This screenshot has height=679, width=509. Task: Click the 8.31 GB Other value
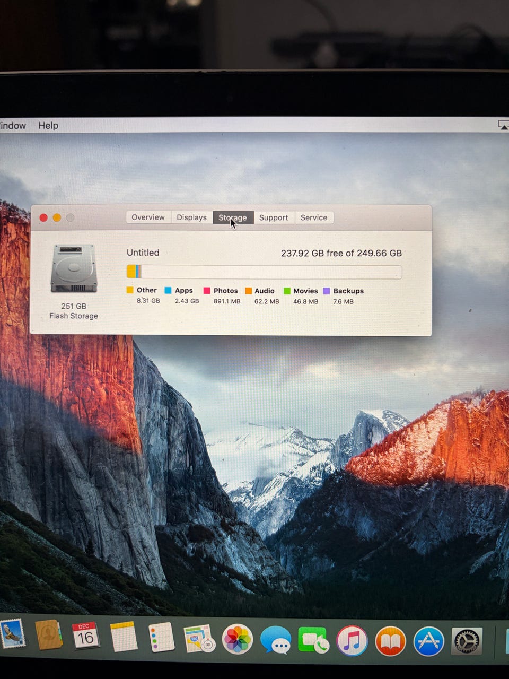(x=148, y=301)
